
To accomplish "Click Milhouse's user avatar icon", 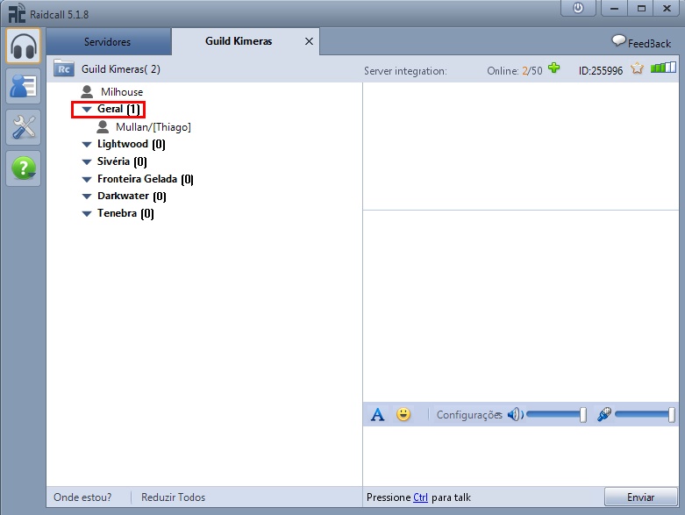I will pyautogui.click(x=87, y=92).
